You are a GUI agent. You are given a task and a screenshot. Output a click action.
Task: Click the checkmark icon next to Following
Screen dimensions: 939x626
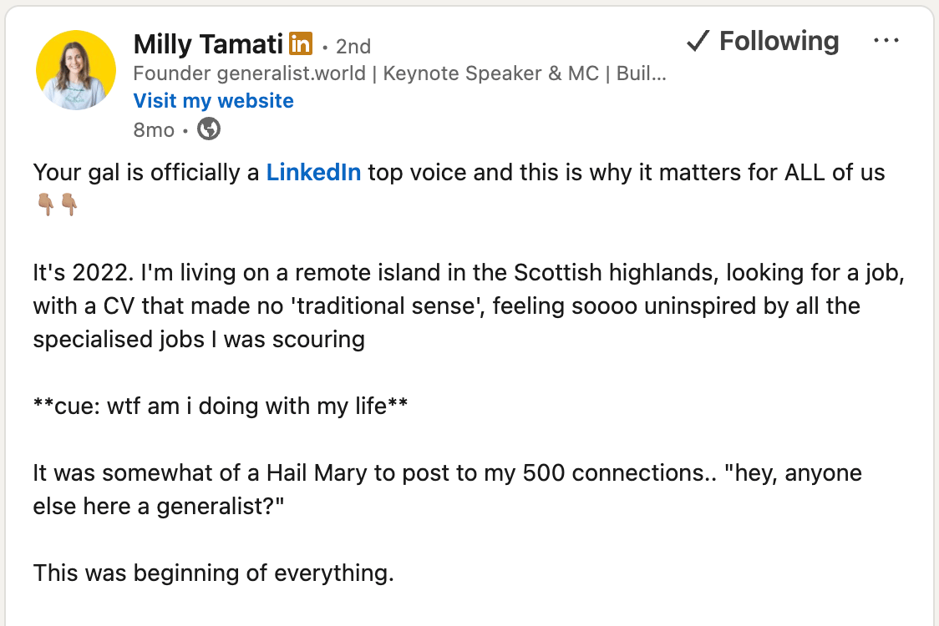click(698, 41)
